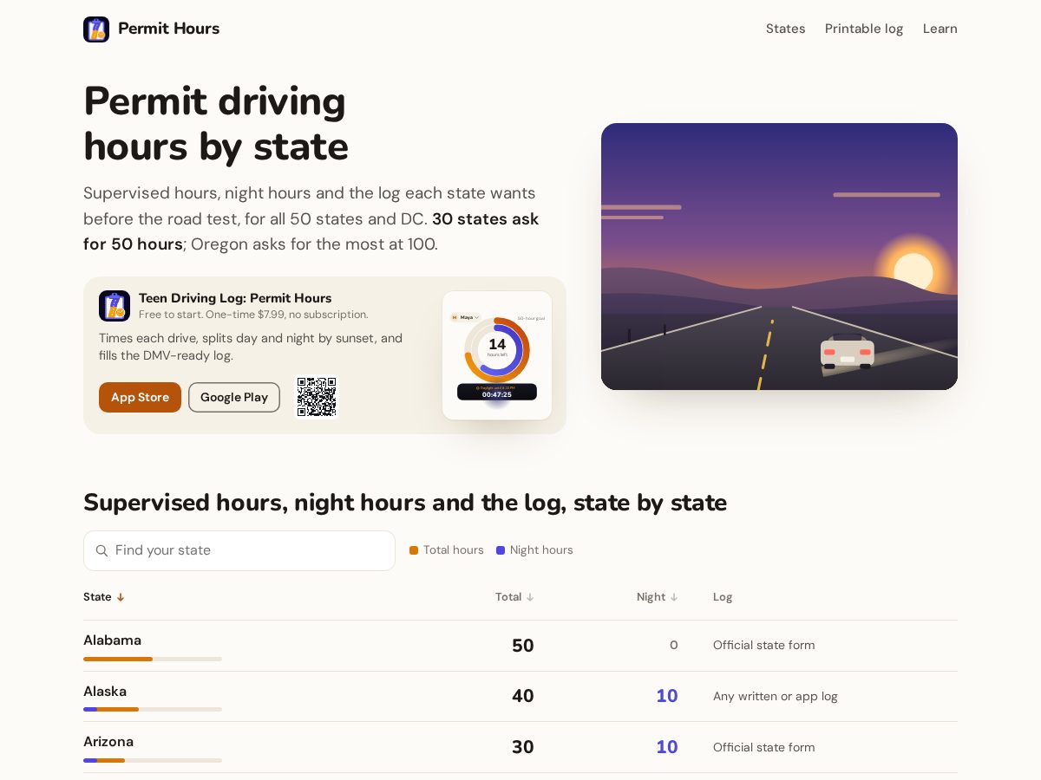The image size is (1041, 780).
Task: Click the orange Total hours legend swatch
Action: pyautogui.click(x=414, y=550)
